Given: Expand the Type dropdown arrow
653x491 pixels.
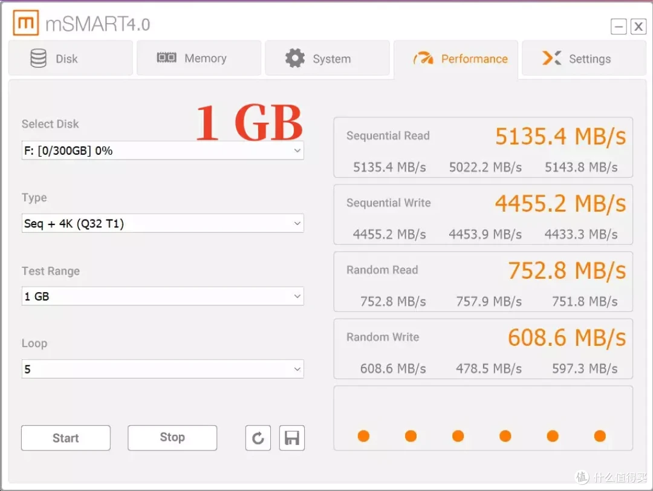Looking at the screenshot, I should pyautogui.click(x=297, y=223).
